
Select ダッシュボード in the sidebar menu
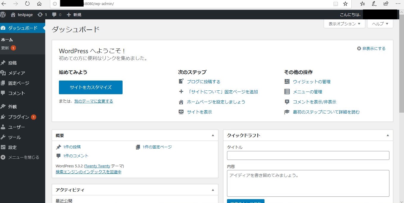pyautogui.click(x=21, y=28)
